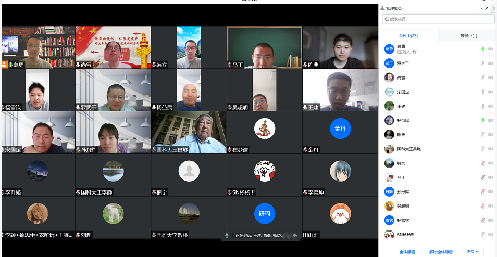The image size is (497, 257).
Task: Mute 罗武干 via microphone icon in list
Action: click(483, 63)
